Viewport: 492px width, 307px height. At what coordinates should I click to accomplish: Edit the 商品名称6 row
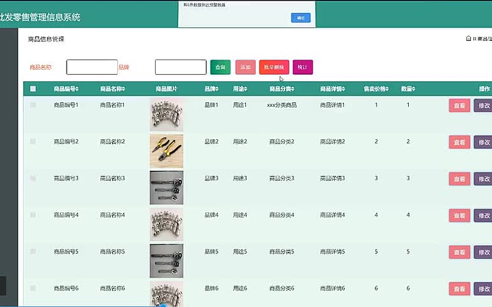(483, 289)
